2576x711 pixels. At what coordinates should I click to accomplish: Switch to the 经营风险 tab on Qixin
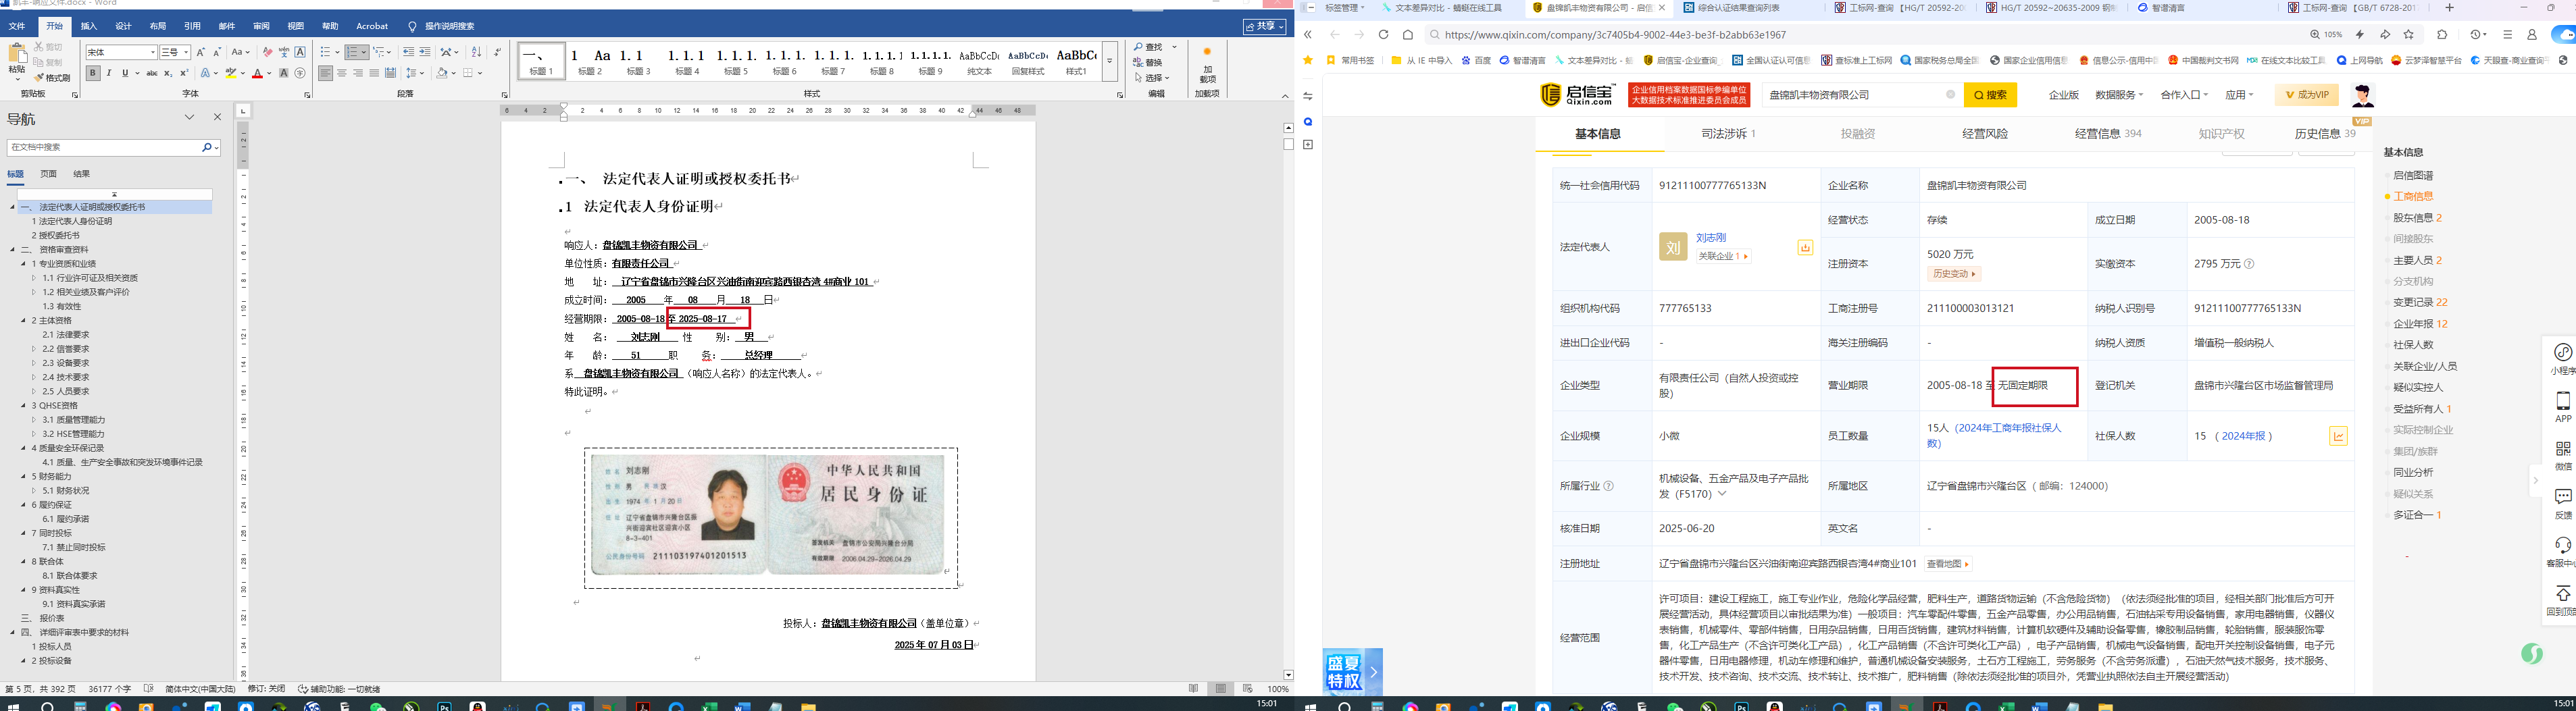pos(1985,134)
